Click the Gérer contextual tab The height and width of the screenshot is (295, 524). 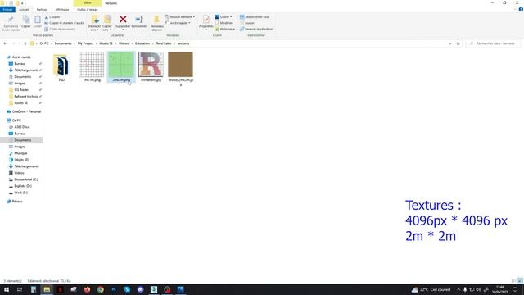coord(88,3)
